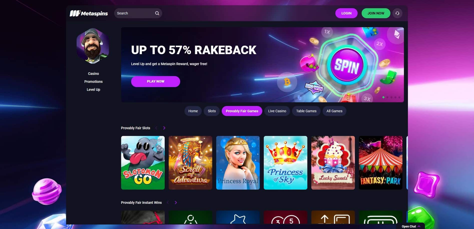Viewport: 474px width, 229px height.
Task: Click the Gonzo avatar image
Action: click(93, 46)
